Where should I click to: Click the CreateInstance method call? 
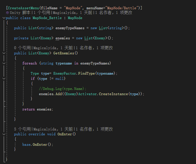pos(113,94)
